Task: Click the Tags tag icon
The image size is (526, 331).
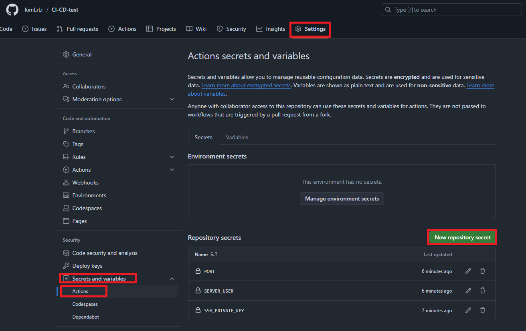Action: pos(66,144)
